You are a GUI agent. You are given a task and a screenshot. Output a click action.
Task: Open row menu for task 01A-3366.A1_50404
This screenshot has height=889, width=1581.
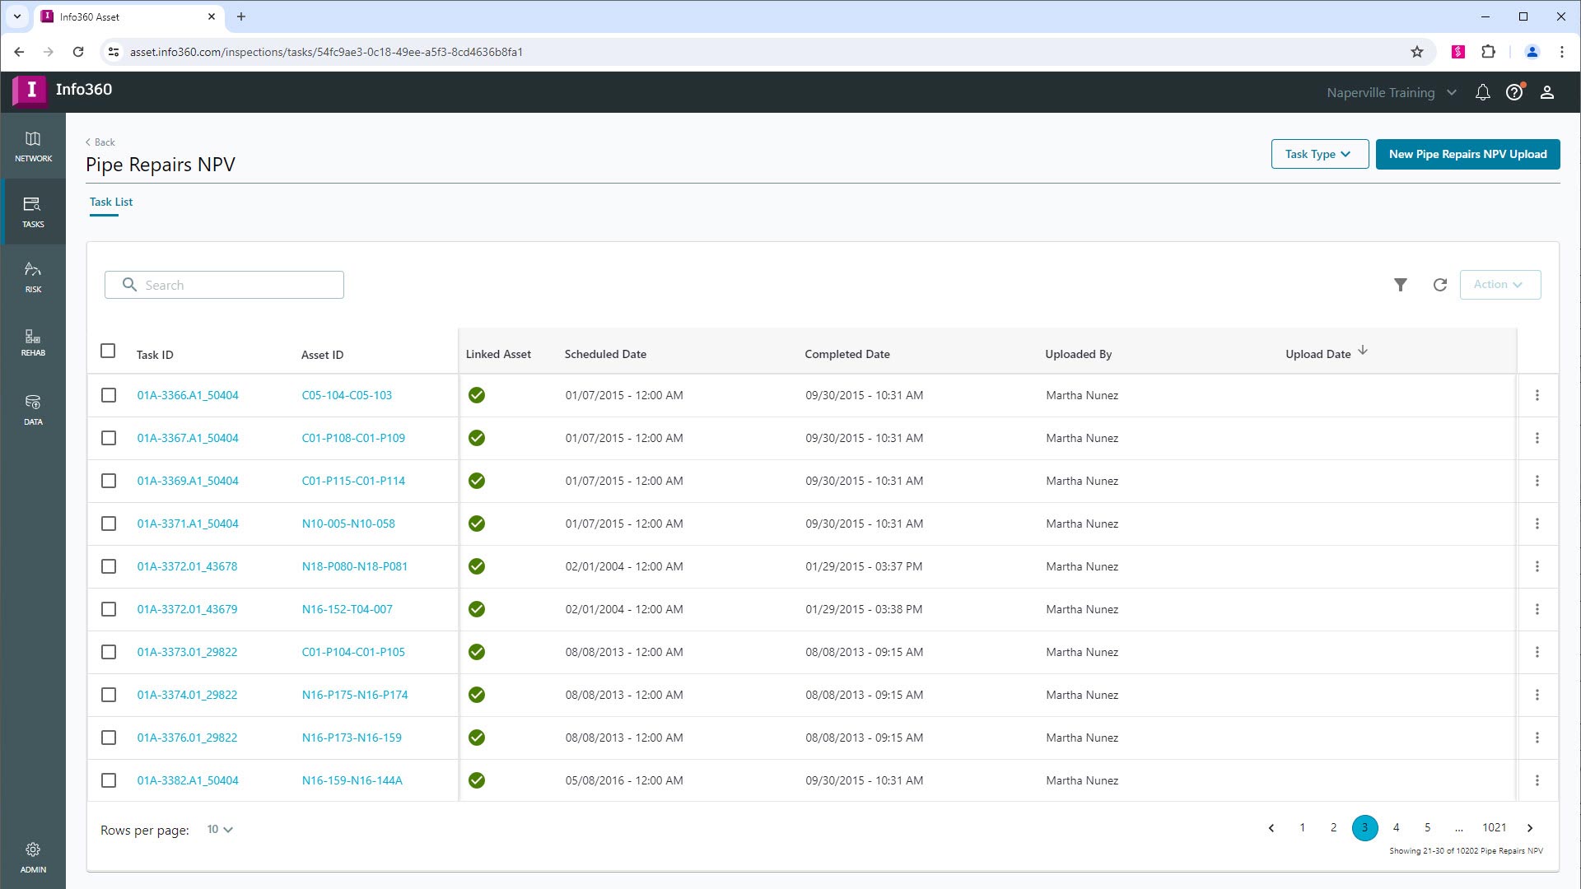[1537, 396]
